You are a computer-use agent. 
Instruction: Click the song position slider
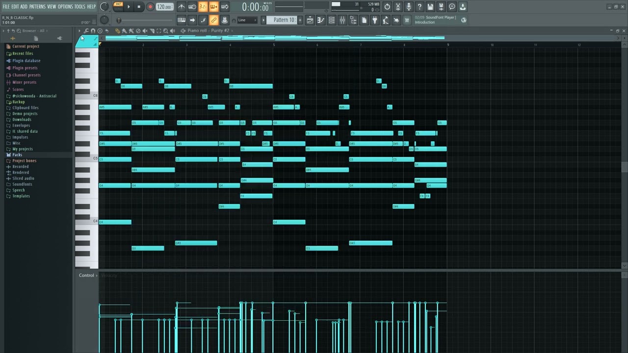click(145, 20)
